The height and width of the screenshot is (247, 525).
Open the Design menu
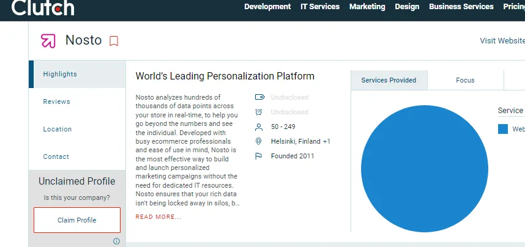pyautogui.click(x=407, y=7)
